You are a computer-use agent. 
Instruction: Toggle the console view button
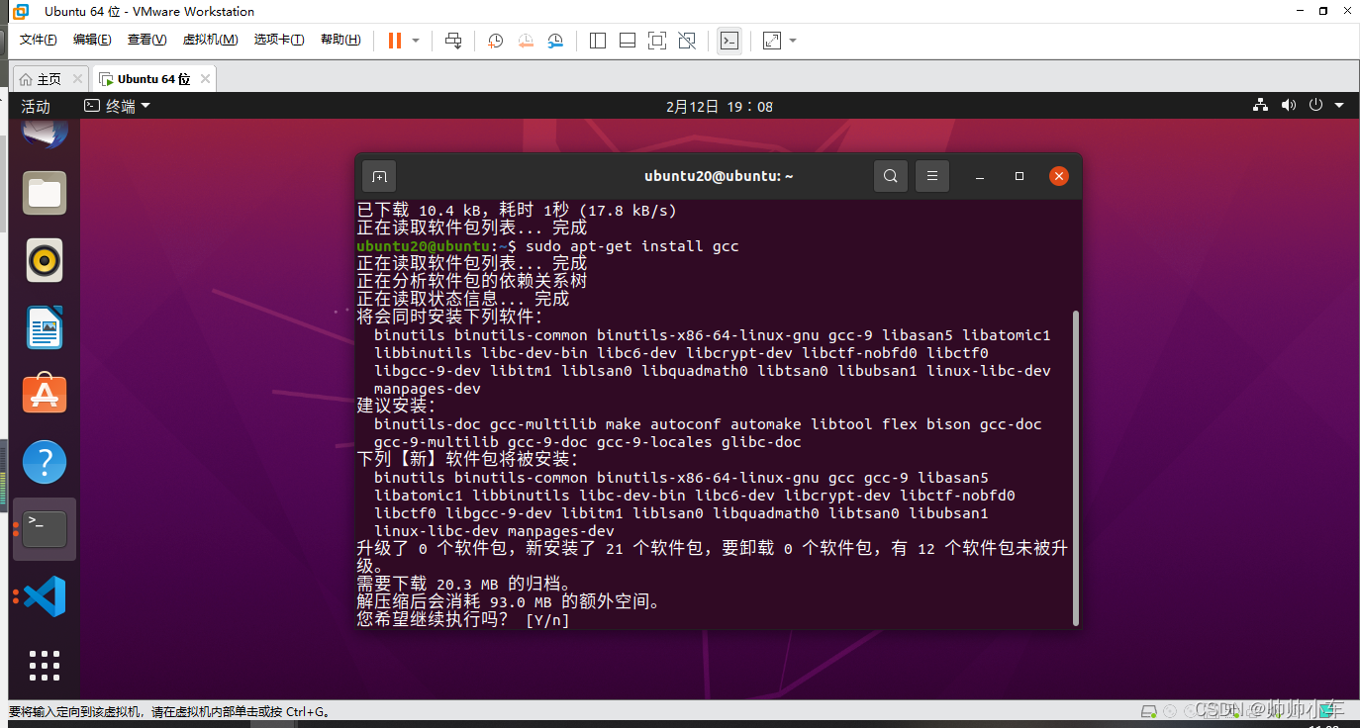pos(729,41)
